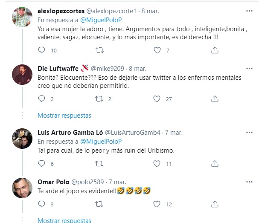
Task: Like Luis Arturo Gamba's tweet
Action: tap(157, 164)
